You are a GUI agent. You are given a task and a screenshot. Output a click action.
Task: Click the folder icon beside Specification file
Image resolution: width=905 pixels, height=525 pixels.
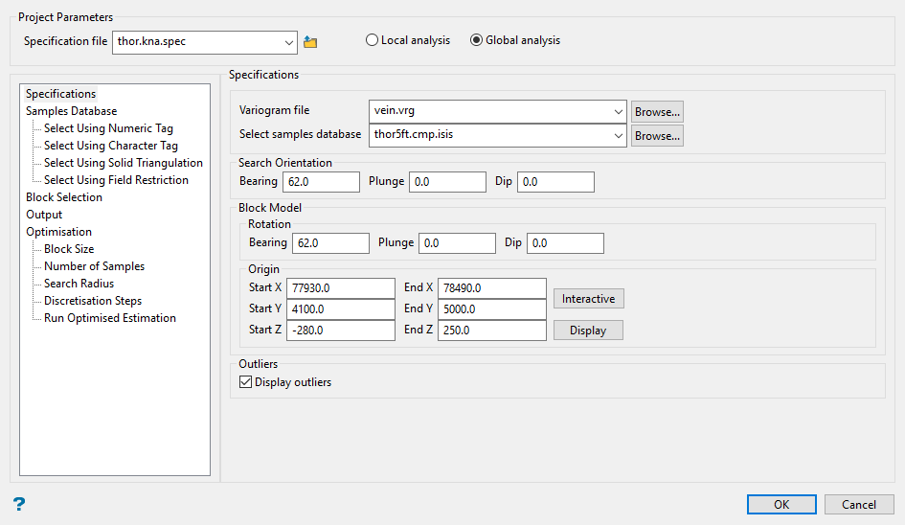(x=309, y=42)
